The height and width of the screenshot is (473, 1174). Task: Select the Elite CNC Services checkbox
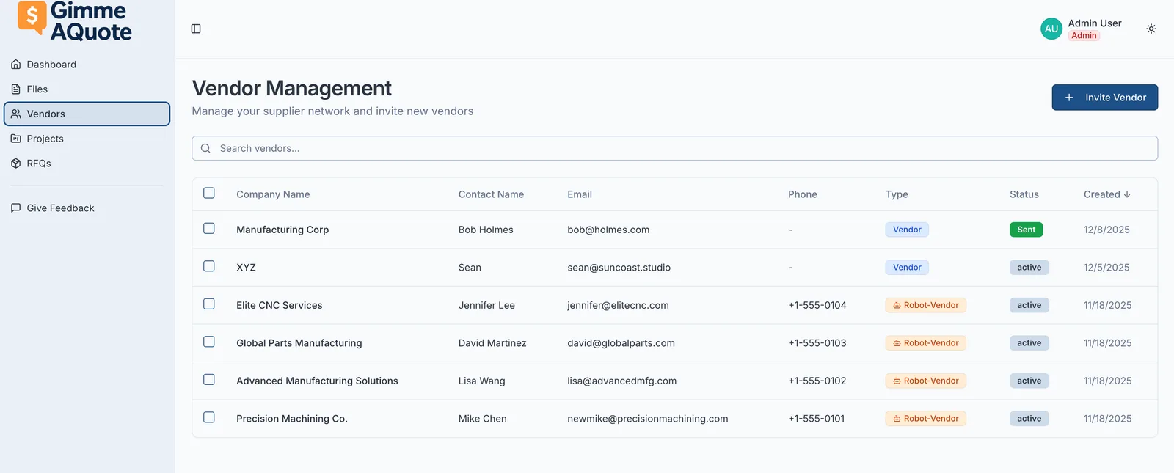pos(209,304)
